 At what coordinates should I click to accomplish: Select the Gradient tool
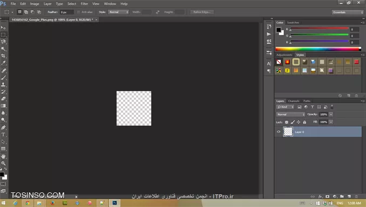[3, 106]
